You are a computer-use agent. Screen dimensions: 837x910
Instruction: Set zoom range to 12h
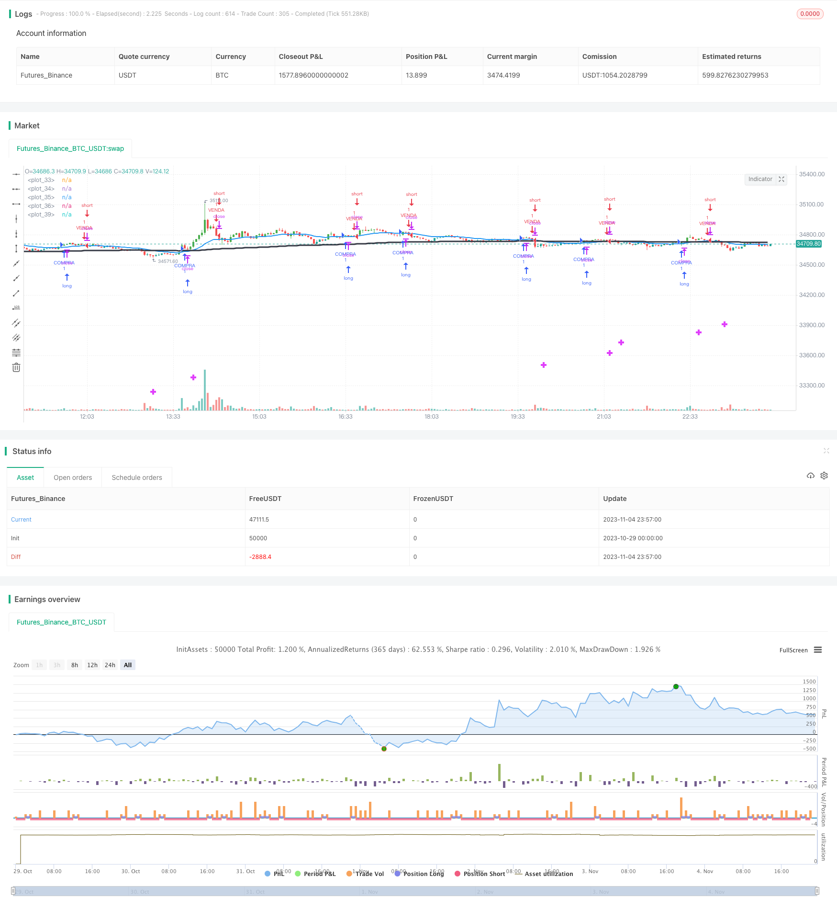[x=92, y=665]
